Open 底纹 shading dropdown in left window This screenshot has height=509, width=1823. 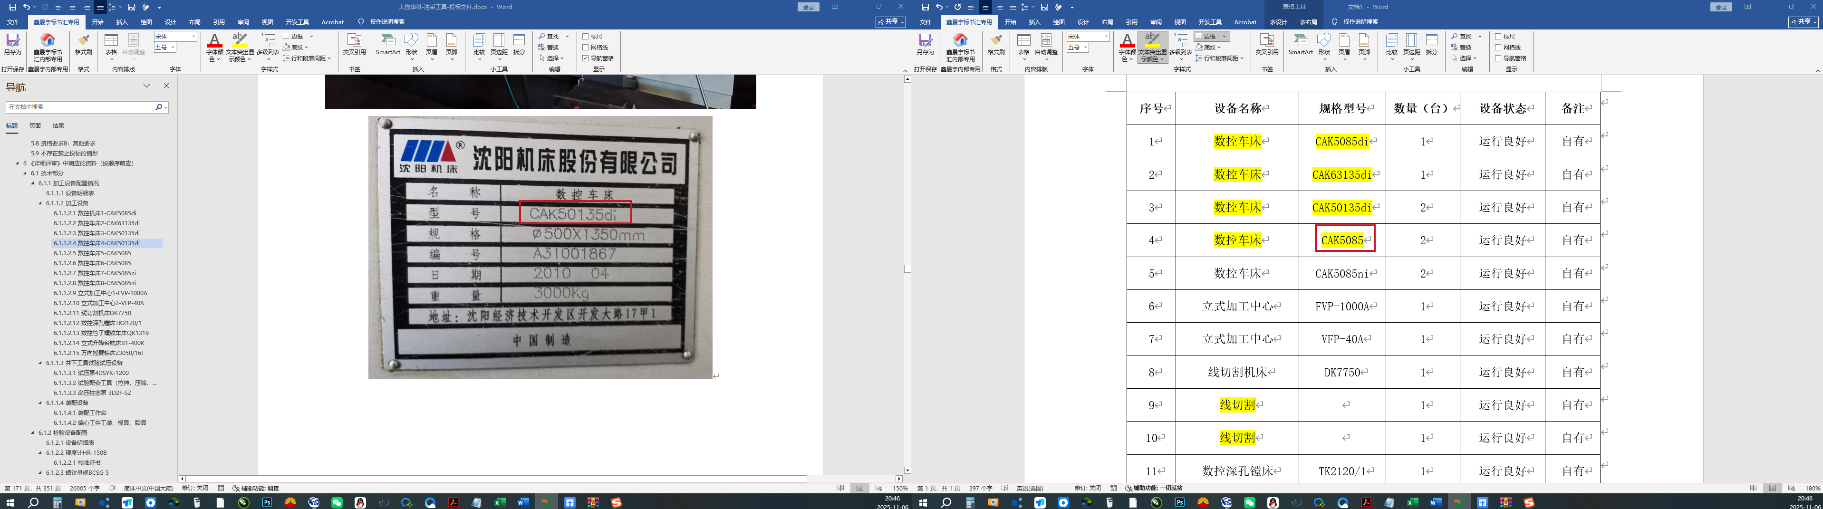tap(307, 48)
